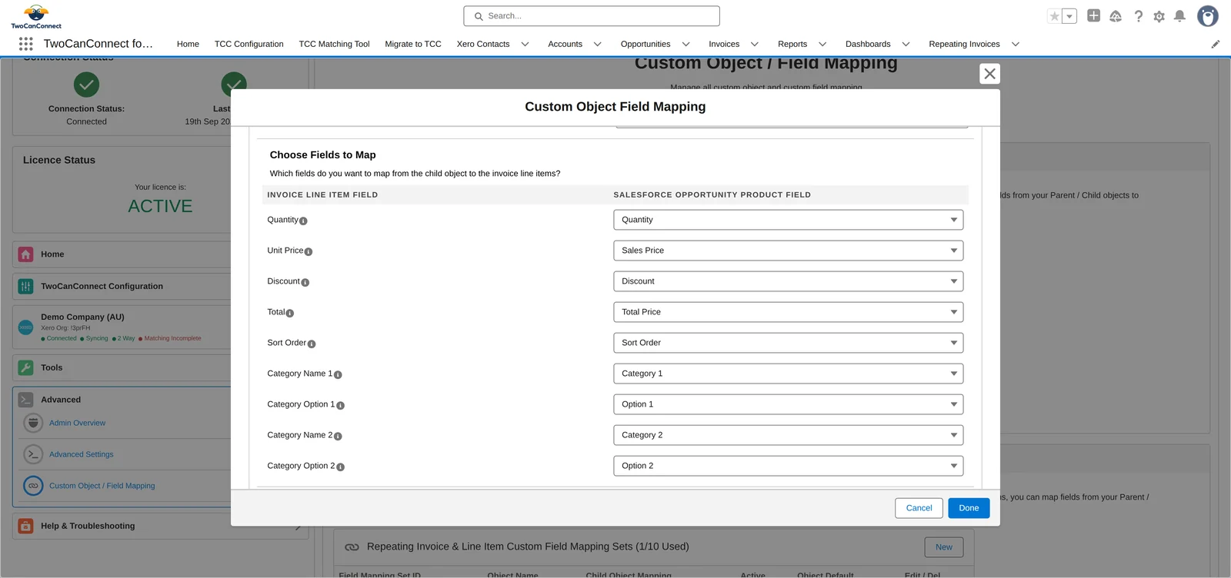Show info tooltip for Category Option 1
The height and width of the screenshot is (578, 1231).
(341, 405)
